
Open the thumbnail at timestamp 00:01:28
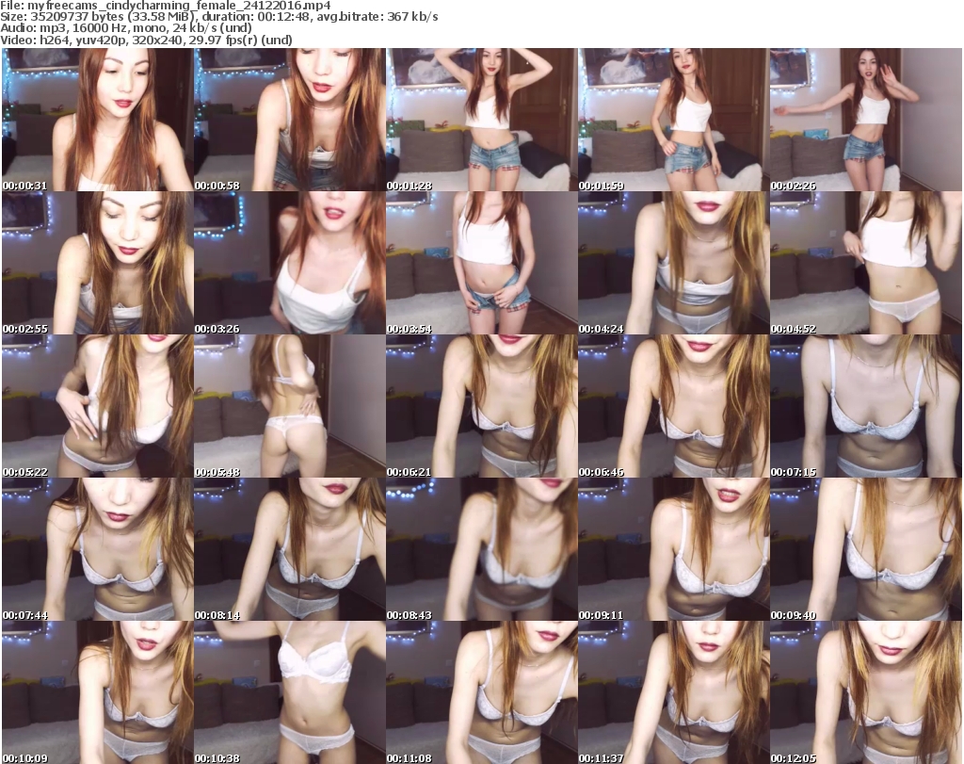click(481, 120)
